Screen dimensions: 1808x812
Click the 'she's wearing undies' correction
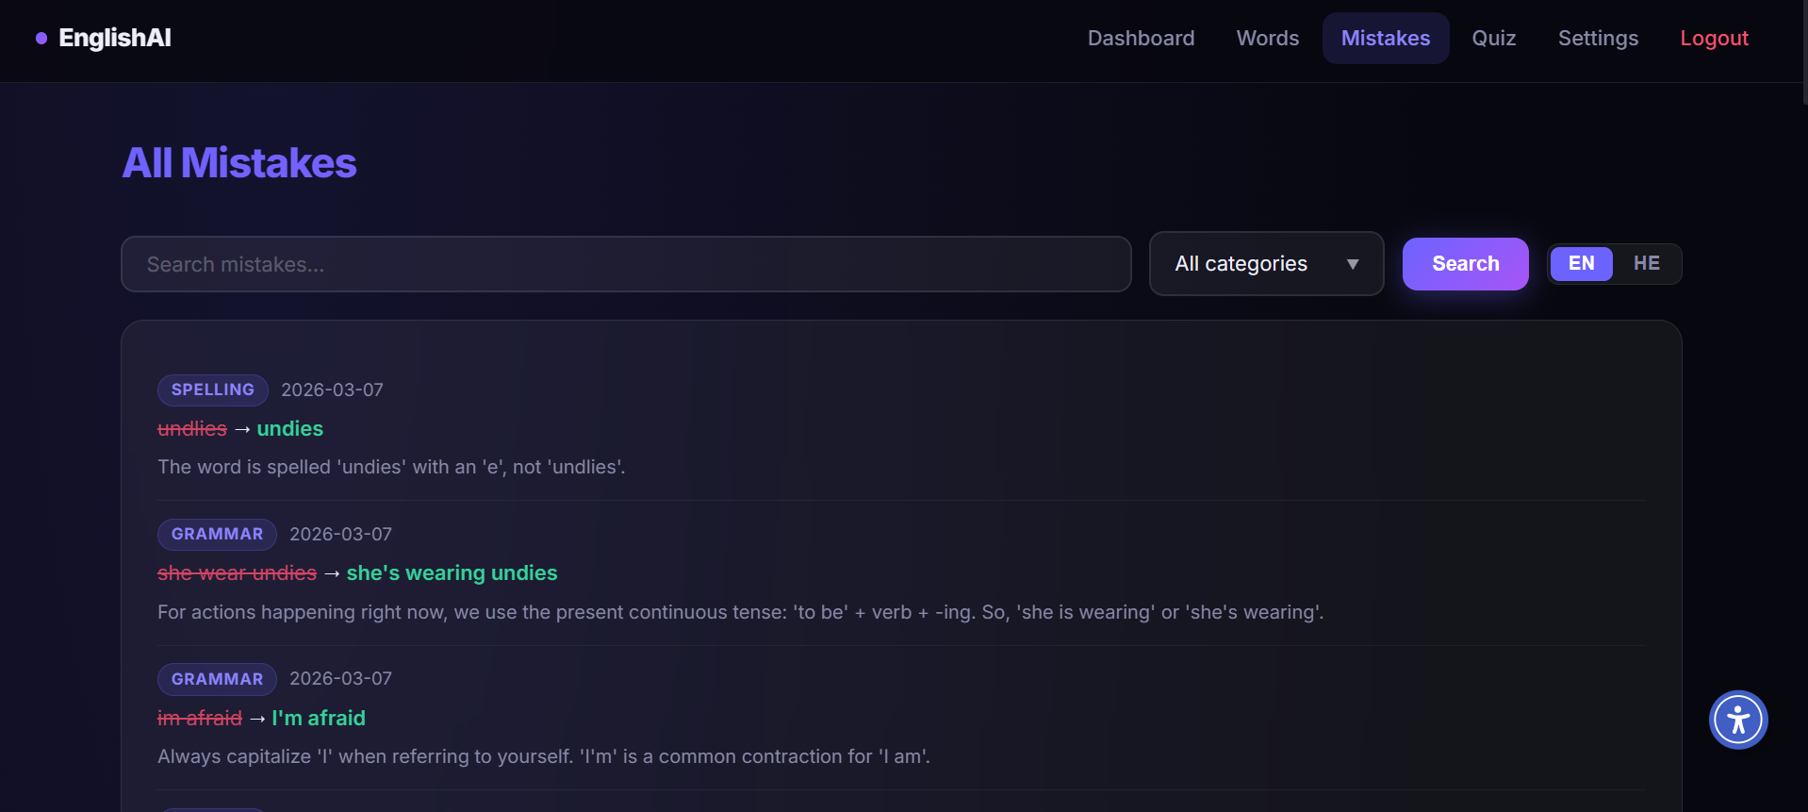[452, 573]
